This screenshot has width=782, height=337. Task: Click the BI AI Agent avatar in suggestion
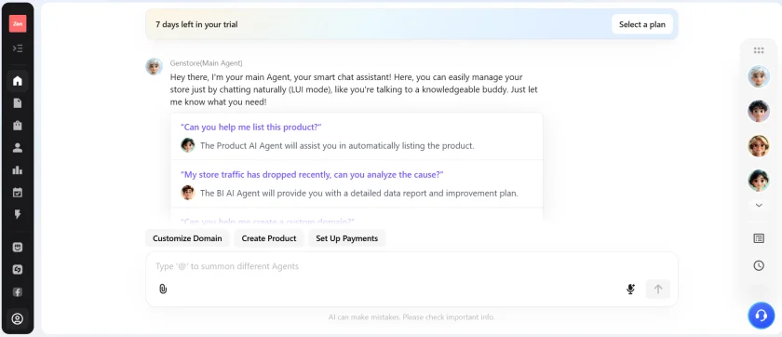coord(187,193)
